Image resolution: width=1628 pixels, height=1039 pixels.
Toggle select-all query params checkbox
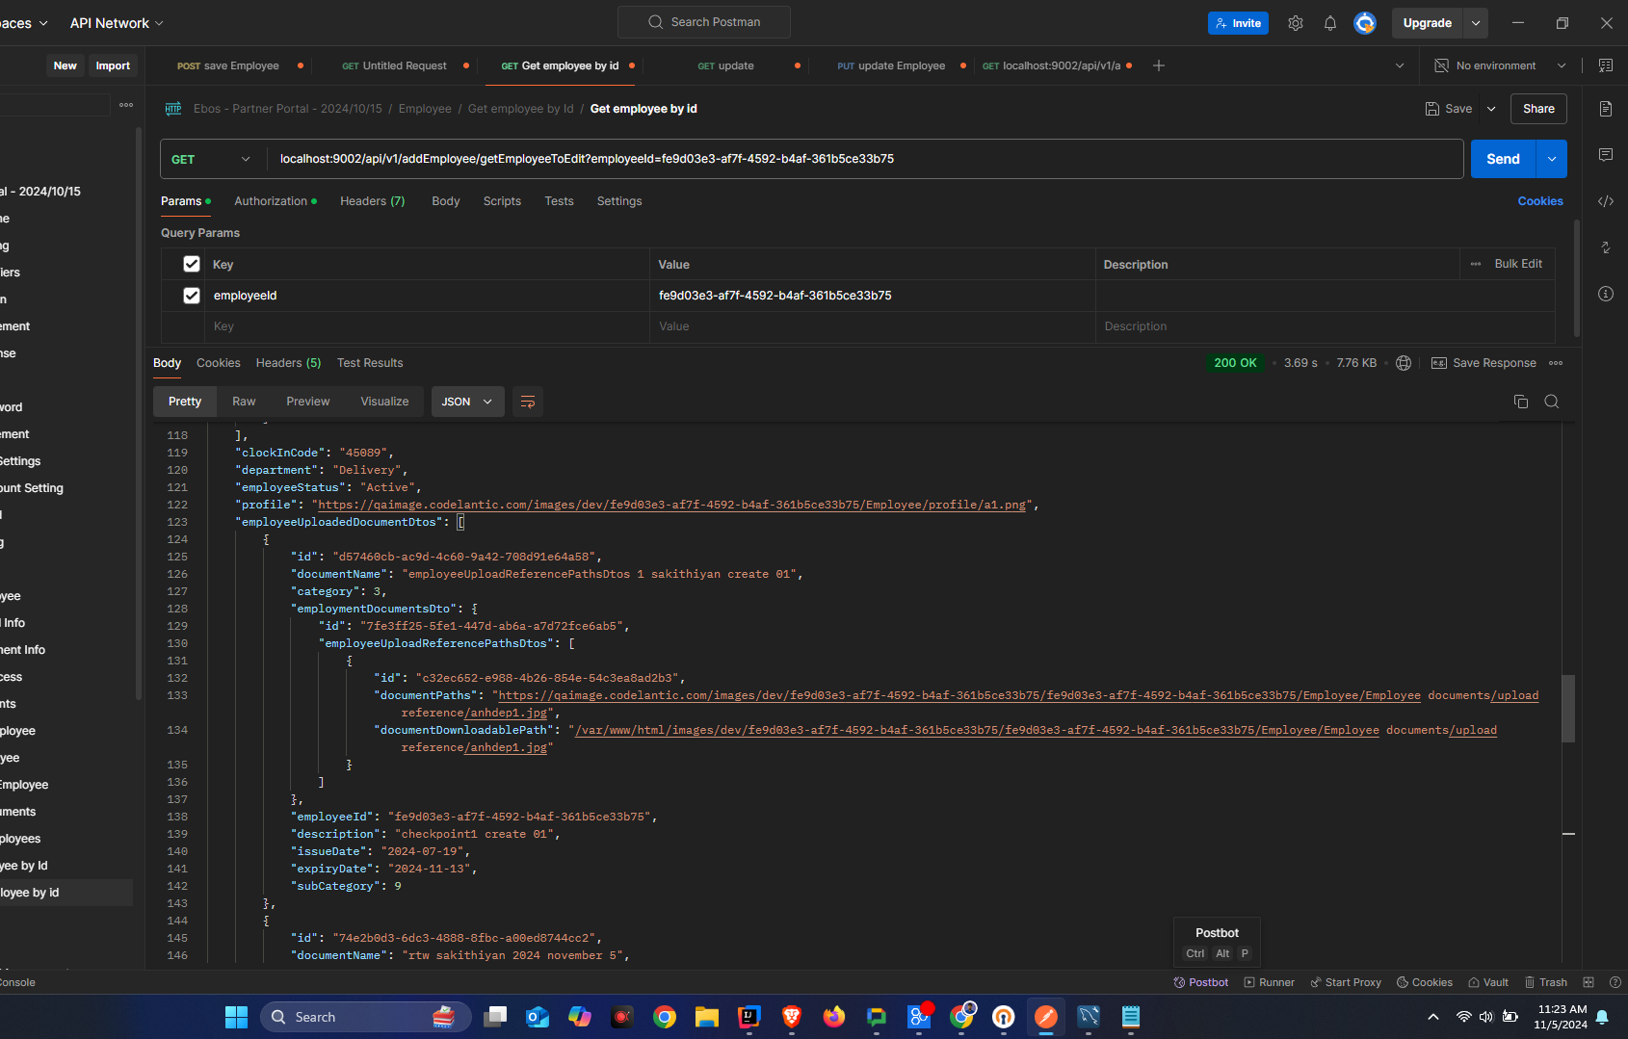pyautogui.click(x=192, y=264)
